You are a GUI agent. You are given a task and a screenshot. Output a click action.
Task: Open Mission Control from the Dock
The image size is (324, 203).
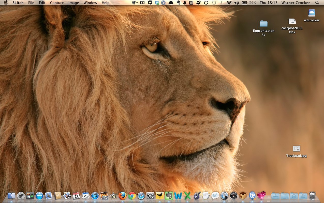click(30, 196)
